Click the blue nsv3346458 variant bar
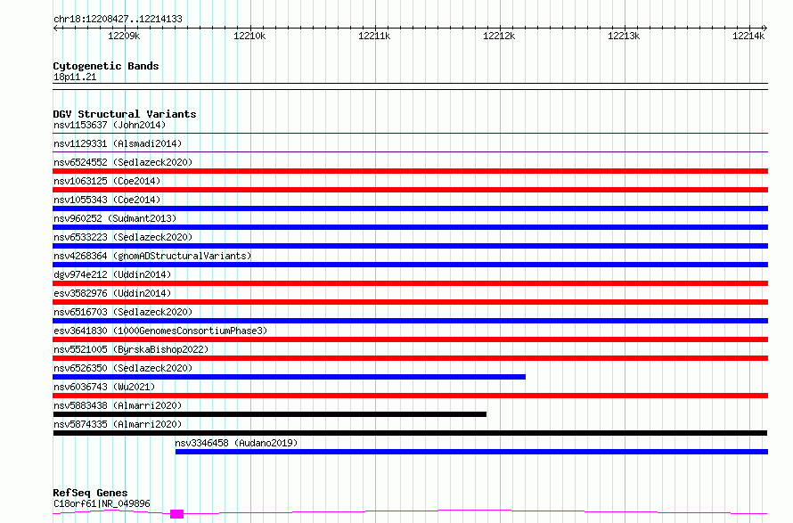 coord(472,452)
